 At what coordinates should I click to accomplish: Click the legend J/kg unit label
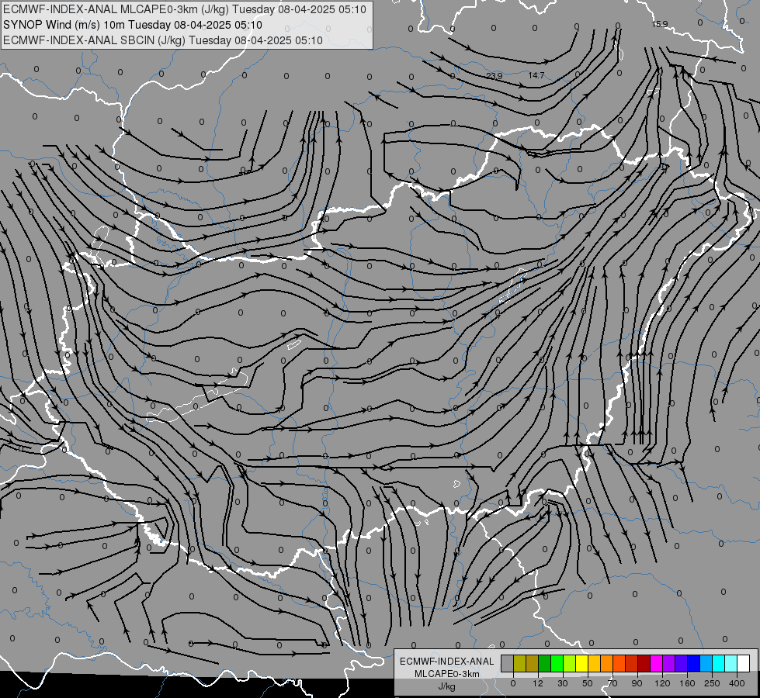[447, 686]
